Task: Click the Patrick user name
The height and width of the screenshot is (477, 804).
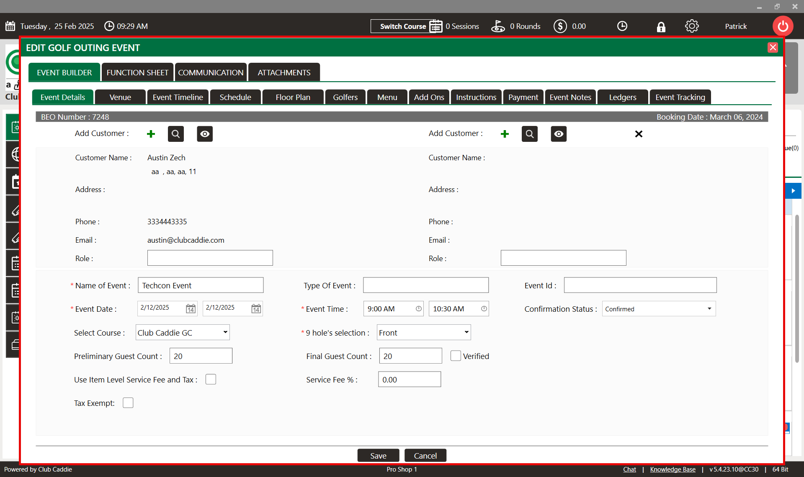Action: (x=736, y=26)
